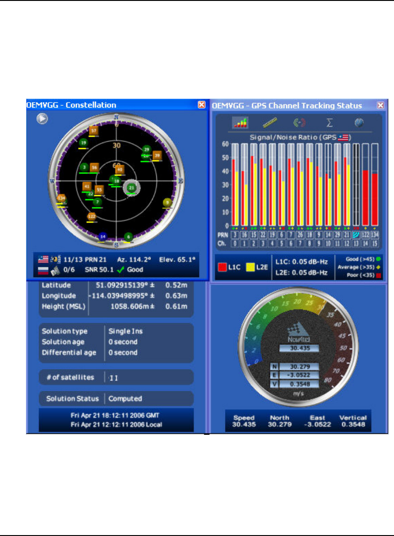Image resolution: width=394 pixels, height=536 pixels.
Task: Select hexagon satellite 122 on the sky plot
Action: pos(91,216)
